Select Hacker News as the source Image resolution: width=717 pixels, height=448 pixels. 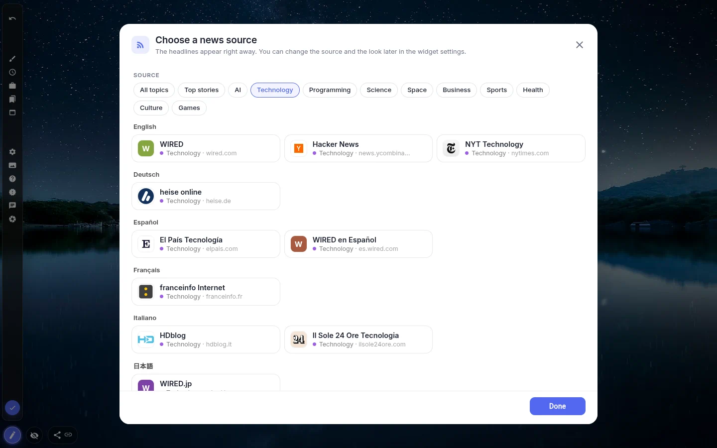tap(358, 148)
